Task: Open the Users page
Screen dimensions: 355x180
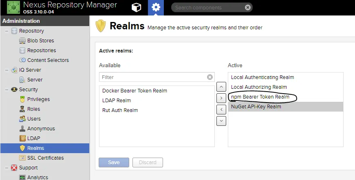Action: coord(34,119)
